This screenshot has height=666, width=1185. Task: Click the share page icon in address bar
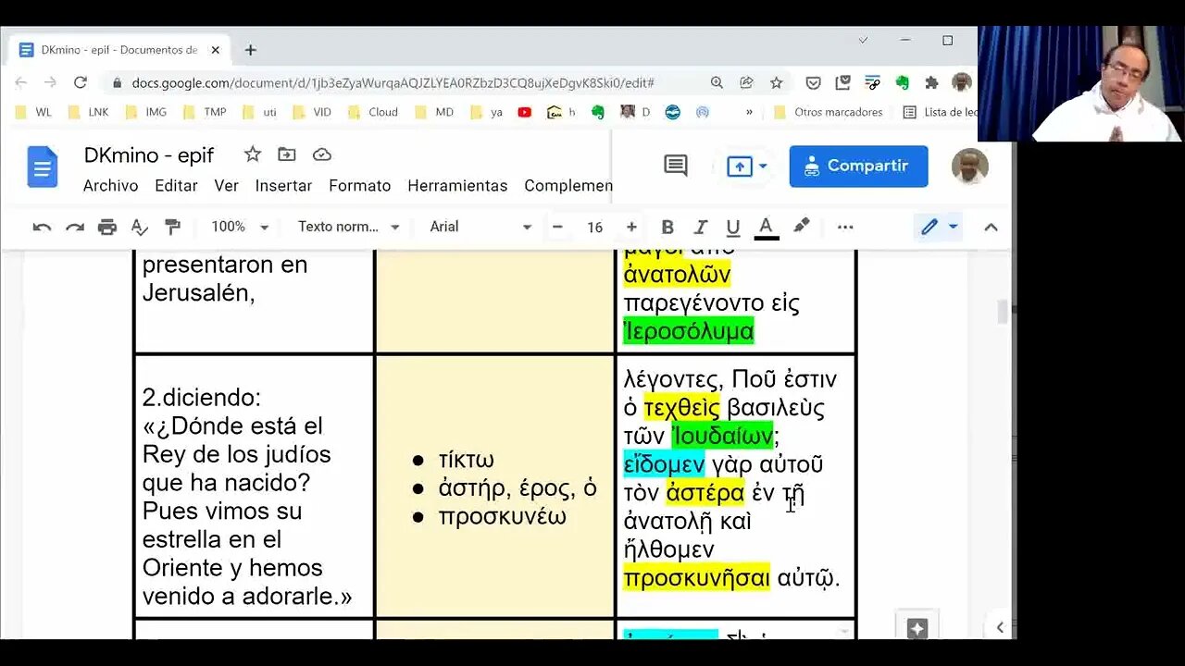click(x=746, y=82)
